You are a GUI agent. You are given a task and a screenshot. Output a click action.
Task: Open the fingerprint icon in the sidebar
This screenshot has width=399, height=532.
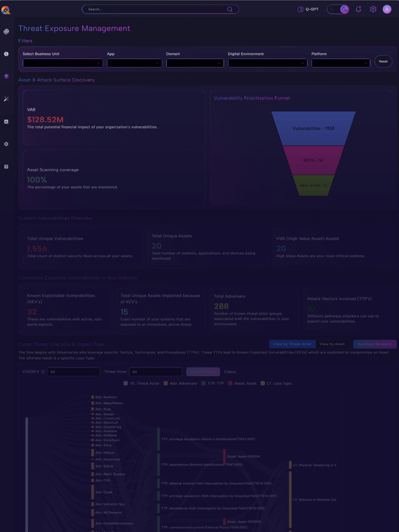tap(6, 32)
